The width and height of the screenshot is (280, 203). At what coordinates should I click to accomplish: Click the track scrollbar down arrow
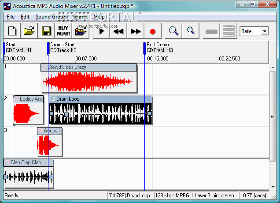[x=273, y=187]
